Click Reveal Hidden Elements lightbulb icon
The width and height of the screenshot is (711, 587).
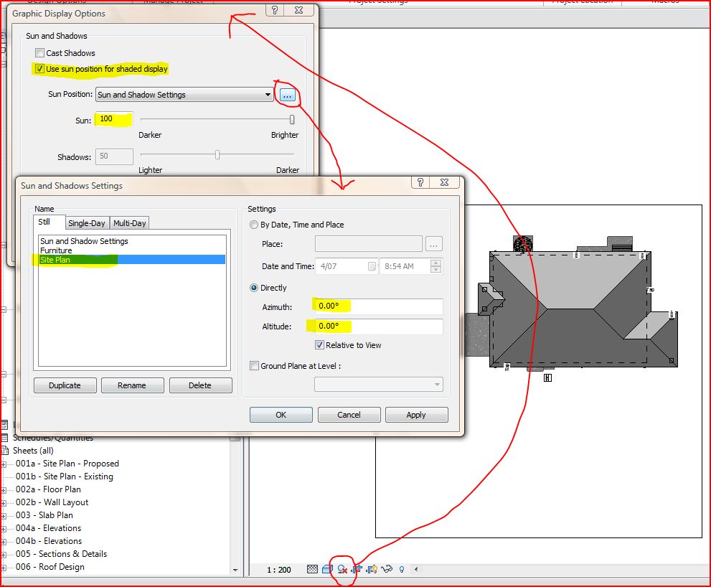pos(401,569)
